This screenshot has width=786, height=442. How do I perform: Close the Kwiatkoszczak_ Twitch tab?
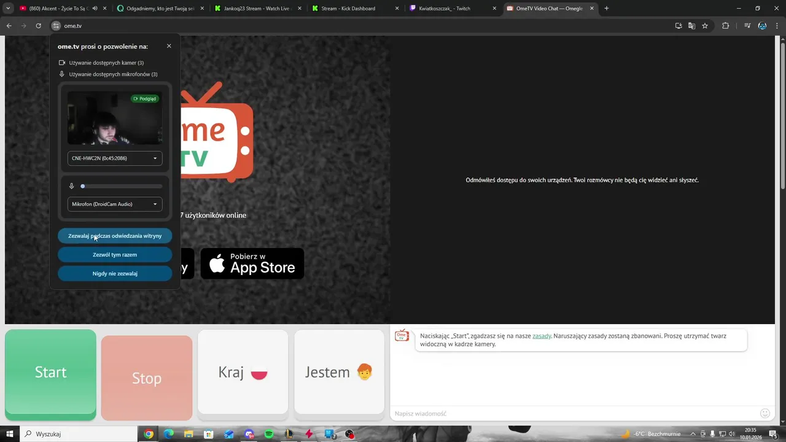[x=494, y=9]
